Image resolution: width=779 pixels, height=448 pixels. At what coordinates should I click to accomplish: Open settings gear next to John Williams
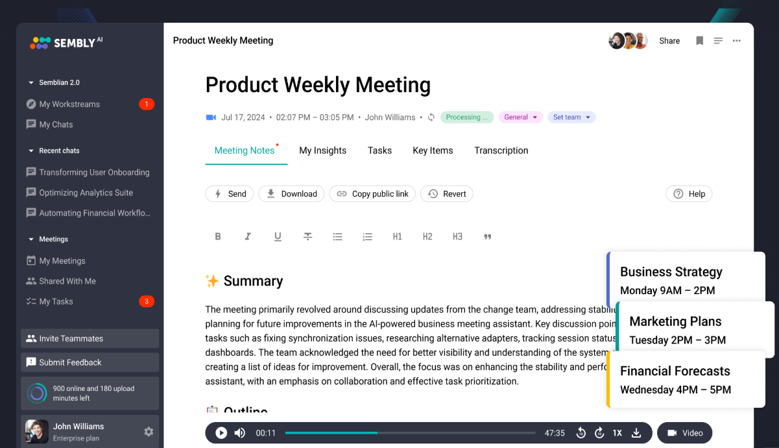pyautogui.click(x=149, y=431)
